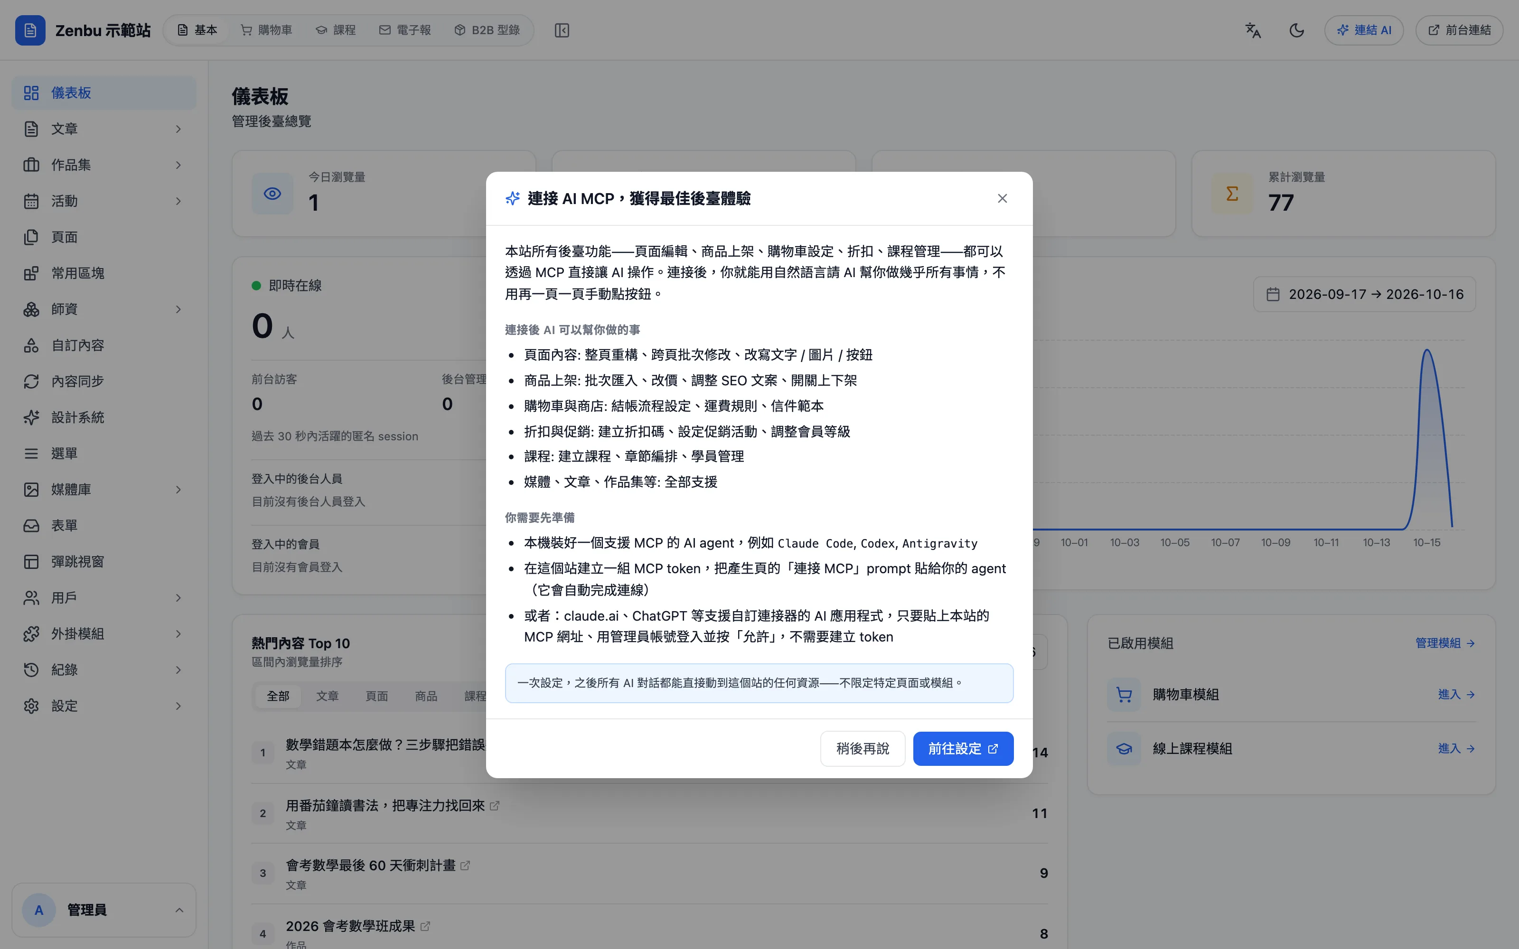Open the 常用區塊 blocks icon
The height and width of the screenshot is (949, 1519).
coord(31,273)
